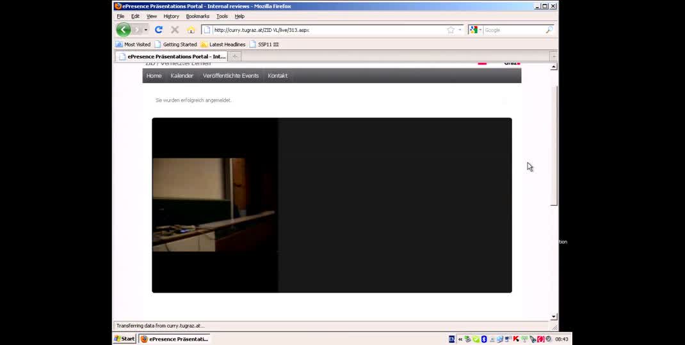The image size is (685, 345).
Task: Click the green antenna tray icon
Action: [x=524, y=339]
